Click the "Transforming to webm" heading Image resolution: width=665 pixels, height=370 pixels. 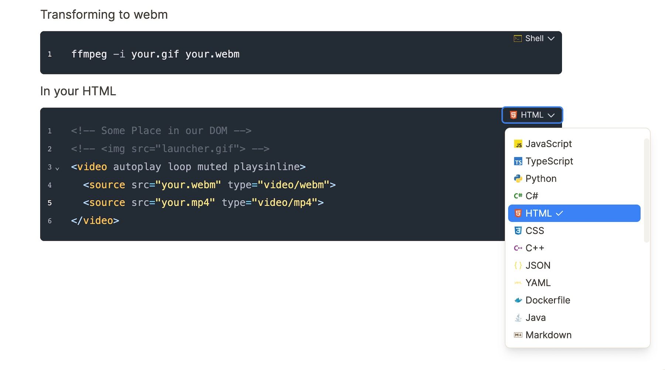104,15
